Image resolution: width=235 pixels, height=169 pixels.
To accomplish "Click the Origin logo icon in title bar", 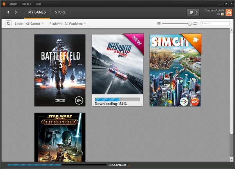I will click(4, 4).
